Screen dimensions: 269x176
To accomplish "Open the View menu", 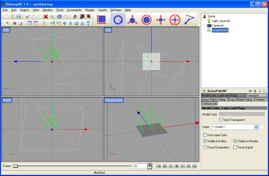I will coord(36,10).
